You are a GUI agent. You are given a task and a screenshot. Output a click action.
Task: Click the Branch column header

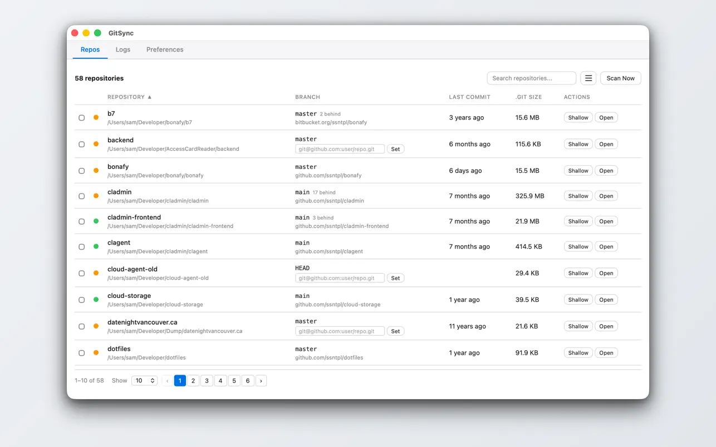pos(307,97)
